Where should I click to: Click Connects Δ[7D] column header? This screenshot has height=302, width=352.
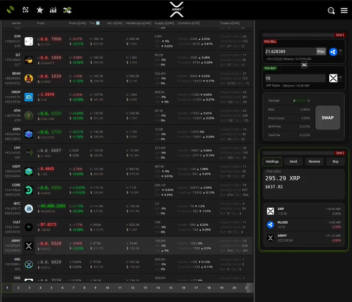[x=188, y=23]
